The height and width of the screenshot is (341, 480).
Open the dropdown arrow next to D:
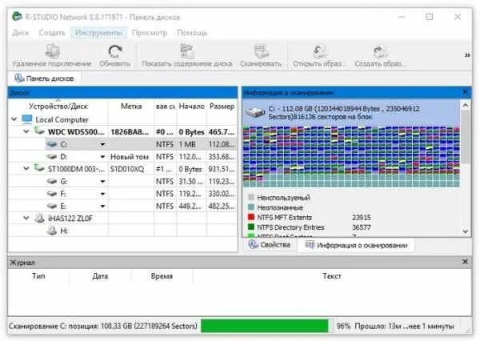pyautogui.click(x=103, y=157)
